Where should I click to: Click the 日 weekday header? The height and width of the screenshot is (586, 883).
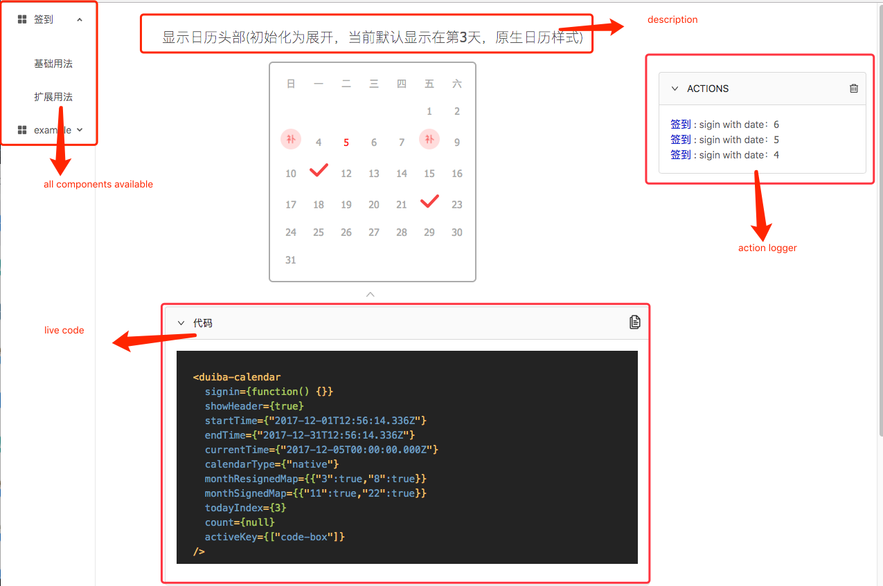(x=291, y=84)
